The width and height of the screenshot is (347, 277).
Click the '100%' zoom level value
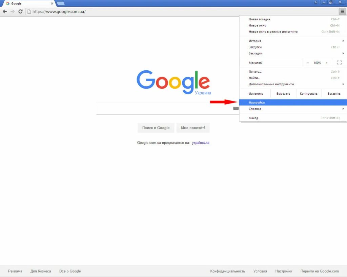pyautogui.click(x=317, y=63)
